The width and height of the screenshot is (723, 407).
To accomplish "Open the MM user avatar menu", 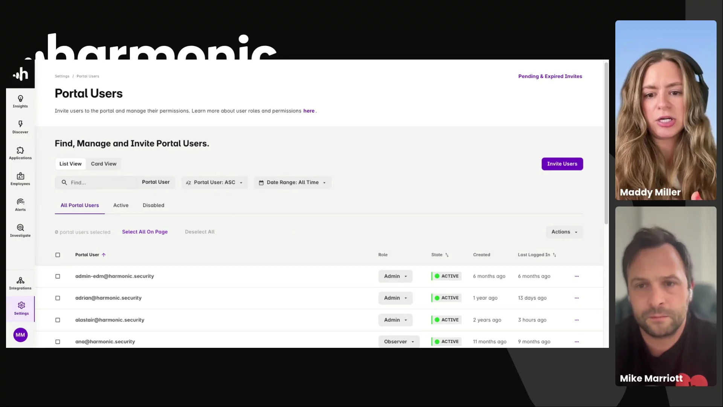I will tap(20, 335).
